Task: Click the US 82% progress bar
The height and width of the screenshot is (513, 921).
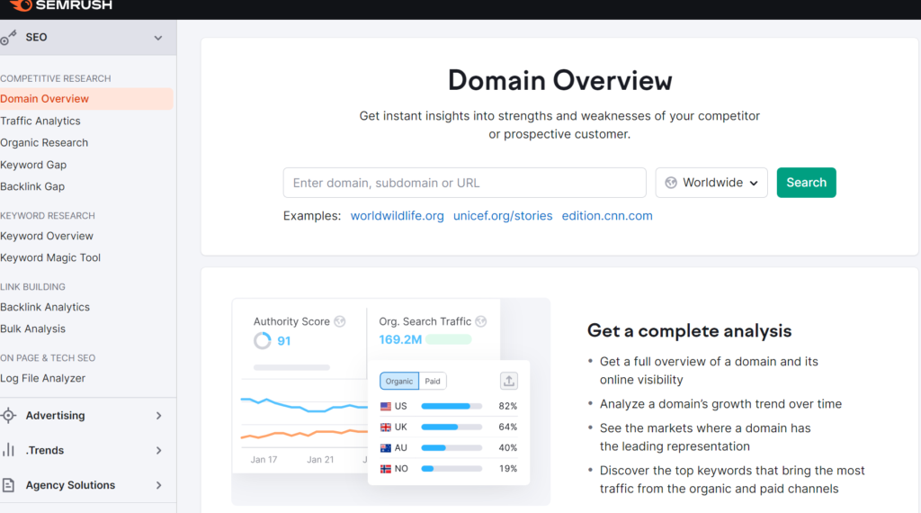Action: pos(452,406)
